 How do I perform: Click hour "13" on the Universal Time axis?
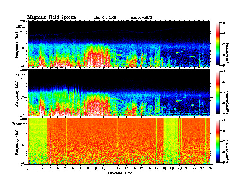point(126,168)
